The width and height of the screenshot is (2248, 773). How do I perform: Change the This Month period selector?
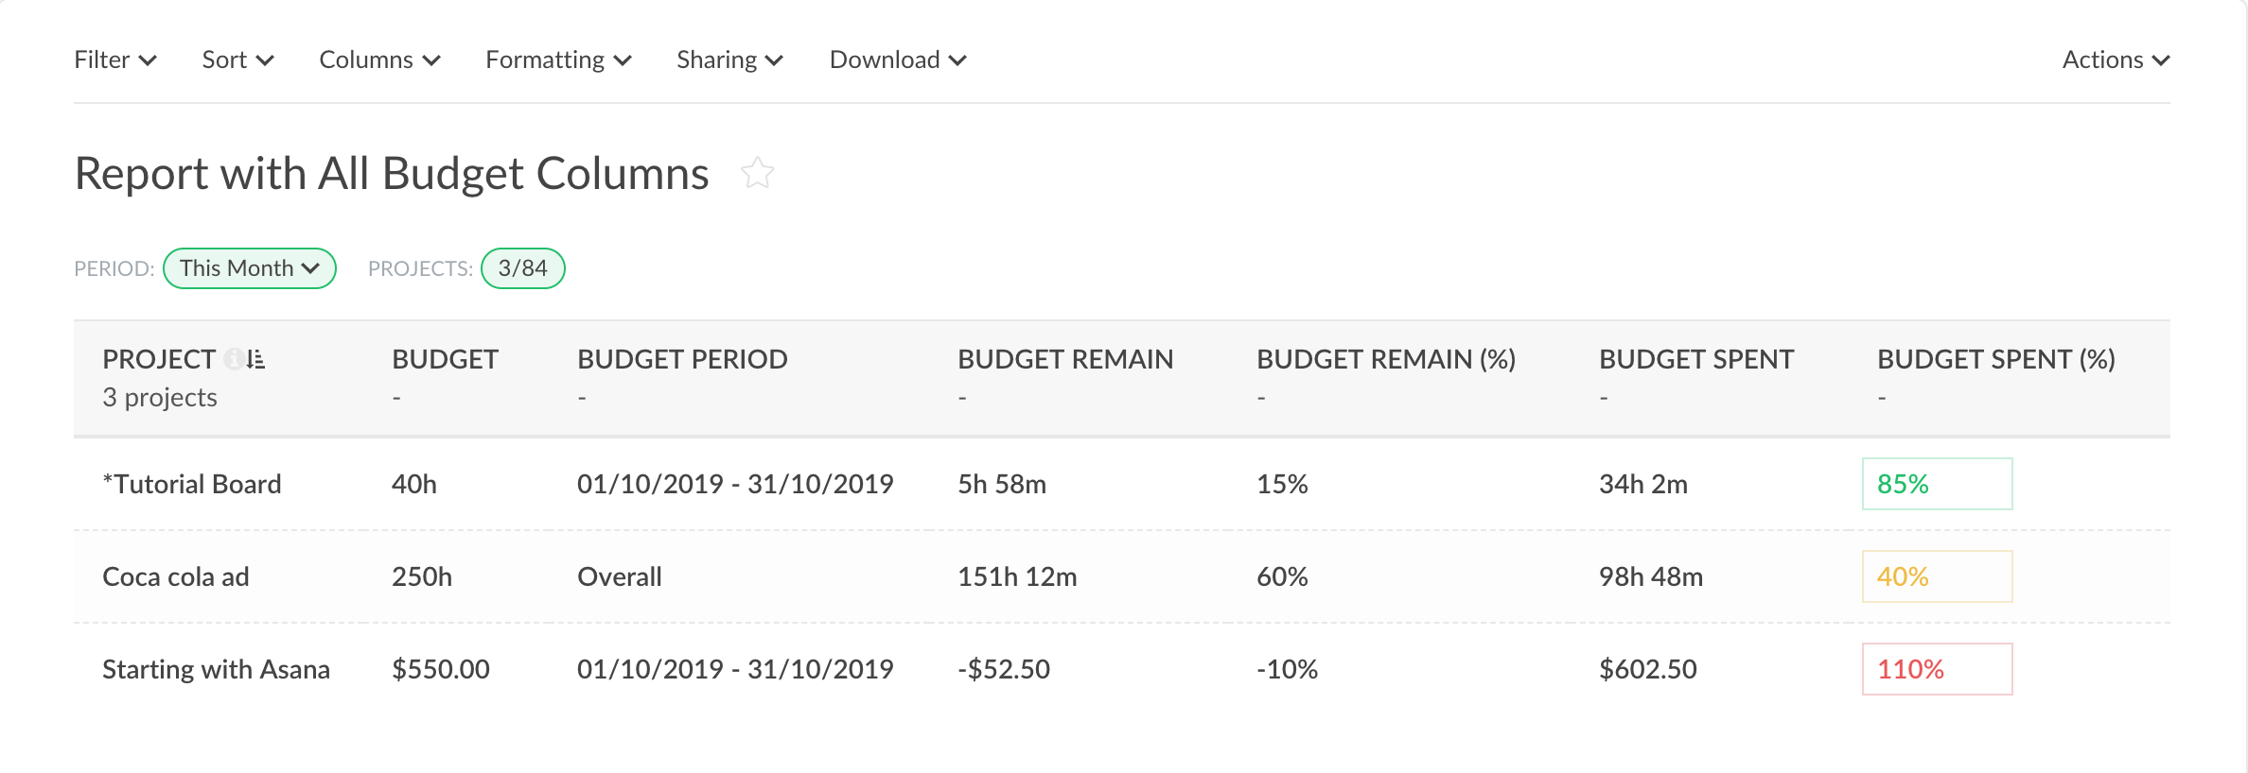pos(250,268)
